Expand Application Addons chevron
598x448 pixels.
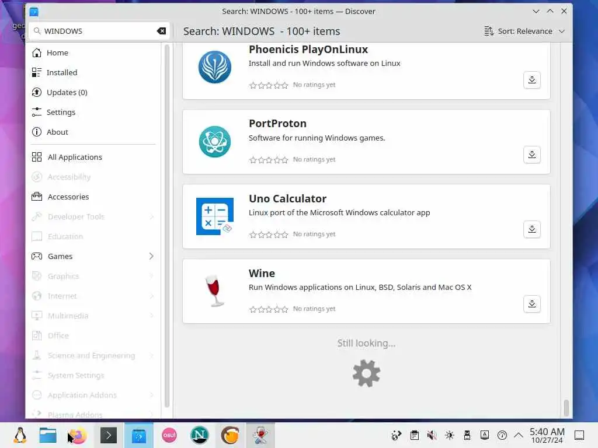[x=151, y=395]
